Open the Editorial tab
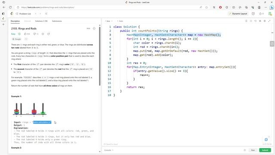Screen dimensions: 275x155 click(x=27, y=21)
